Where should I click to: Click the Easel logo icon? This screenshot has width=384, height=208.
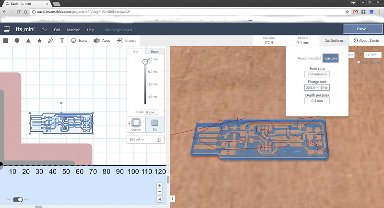coord(7,29)
